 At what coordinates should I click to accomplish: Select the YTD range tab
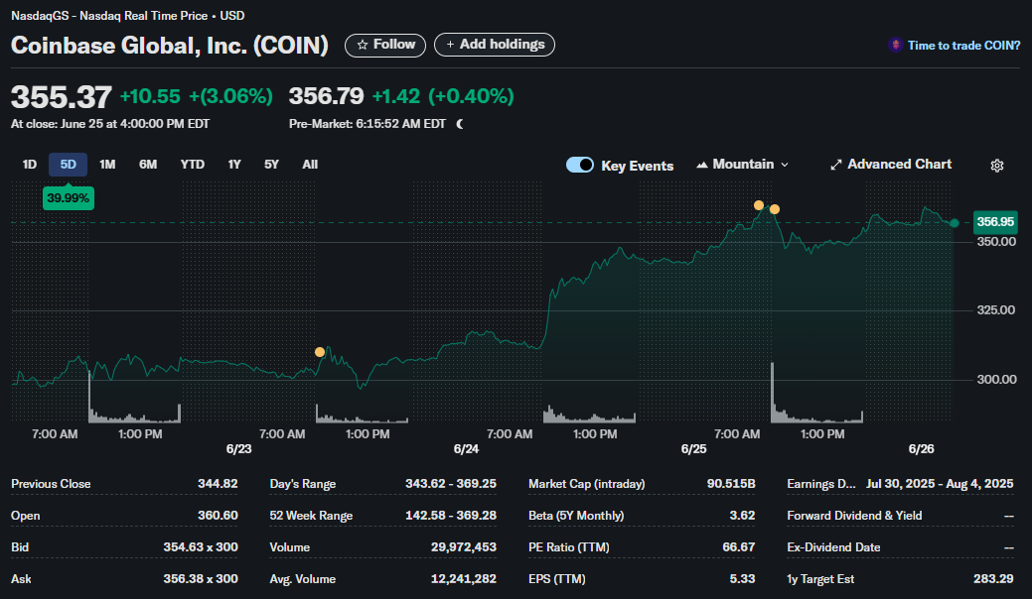pos(192,165)
